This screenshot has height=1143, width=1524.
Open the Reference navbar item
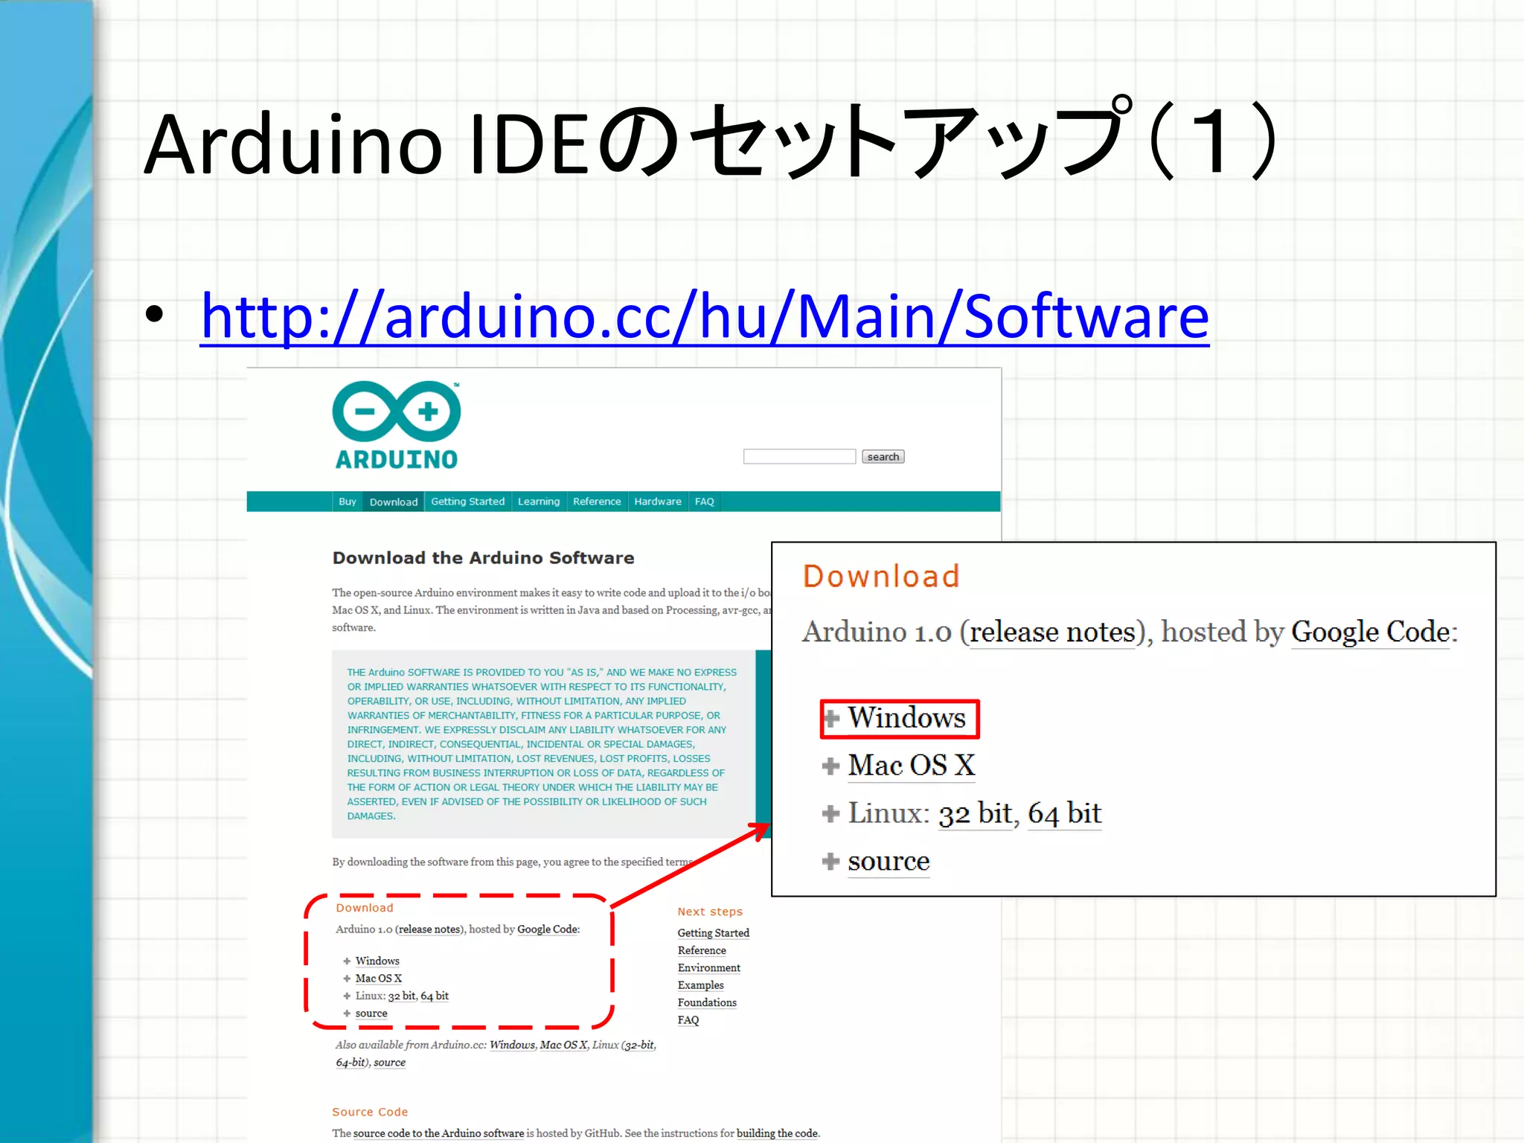597,502
